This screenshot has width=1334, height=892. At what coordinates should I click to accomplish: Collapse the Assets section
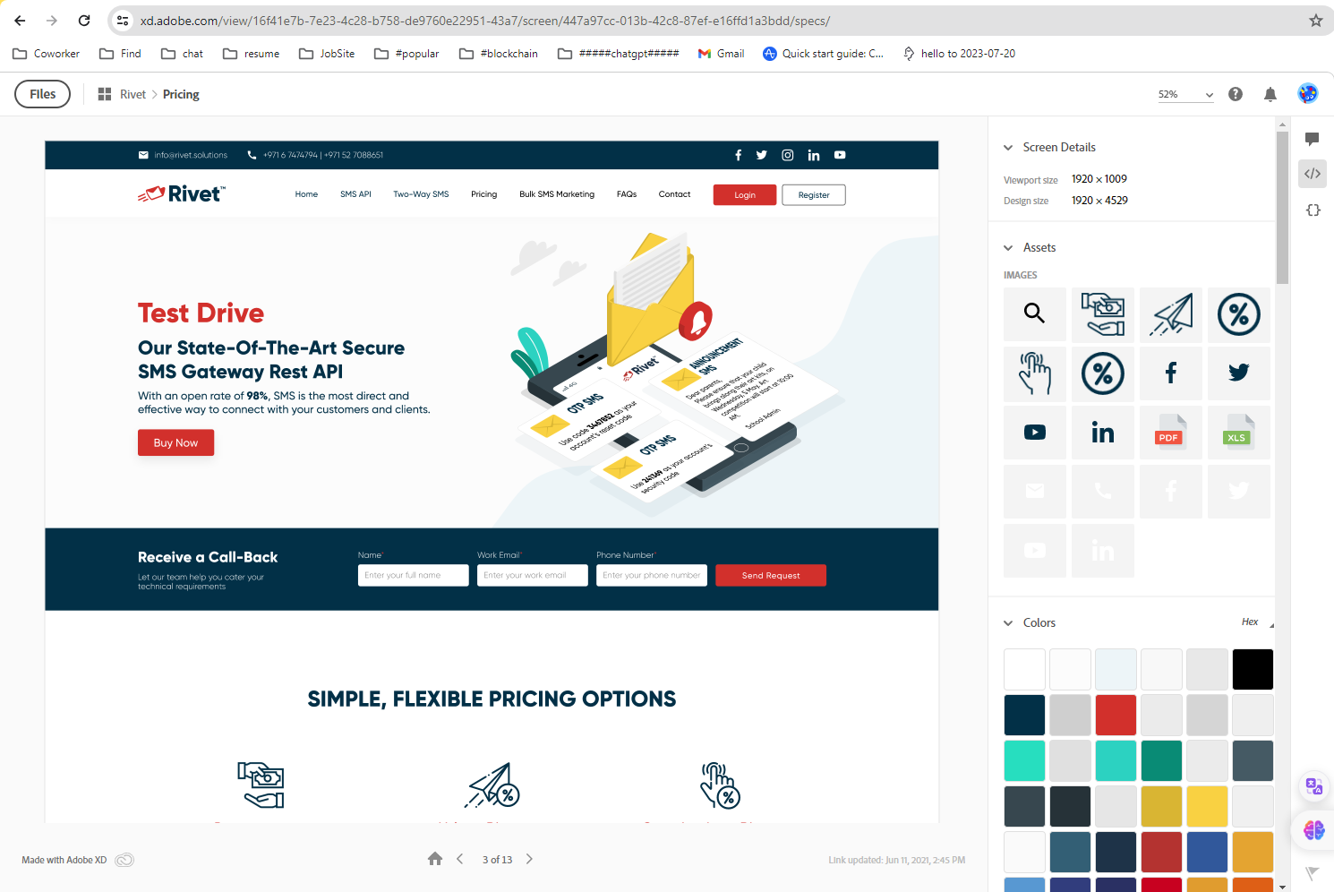tap(1008, 248)
